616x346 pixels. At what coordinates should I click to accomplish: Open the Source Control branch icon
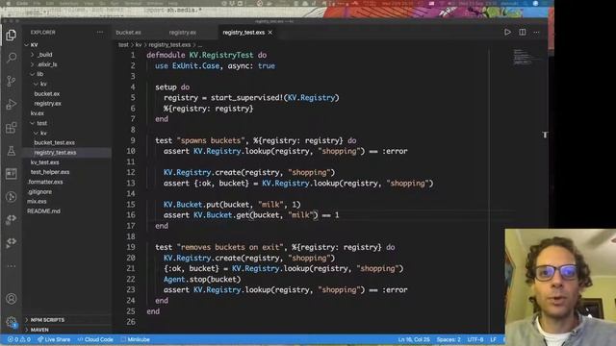click(x=12, y=81)
